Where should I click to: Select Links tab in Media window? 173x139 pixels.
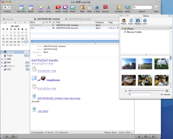point(145,21)
